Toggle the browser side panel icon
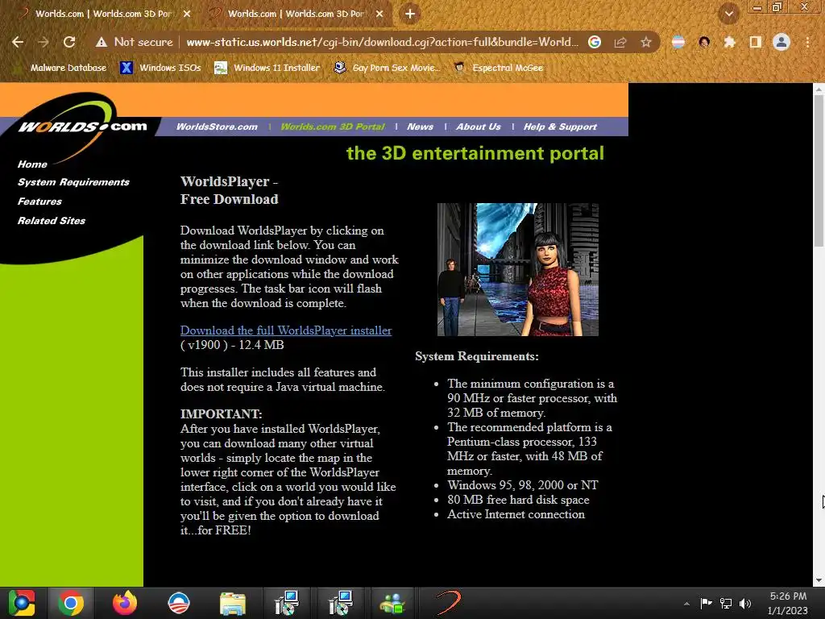Viewport: 825px width, 619px height. pos(755,42)
